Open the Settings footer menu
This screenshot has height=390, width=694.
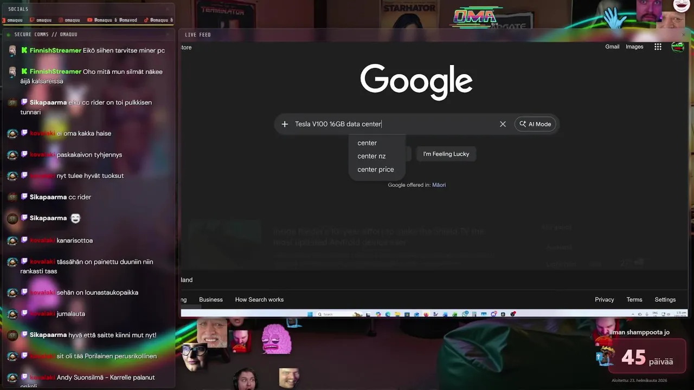(x=665, y=300)
